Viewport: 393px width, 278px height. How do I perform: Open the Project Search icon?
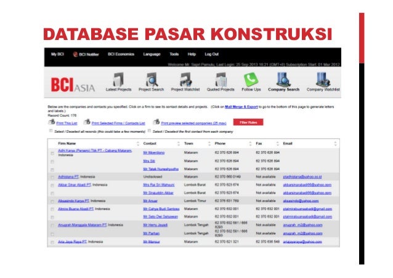pos(152,79)
